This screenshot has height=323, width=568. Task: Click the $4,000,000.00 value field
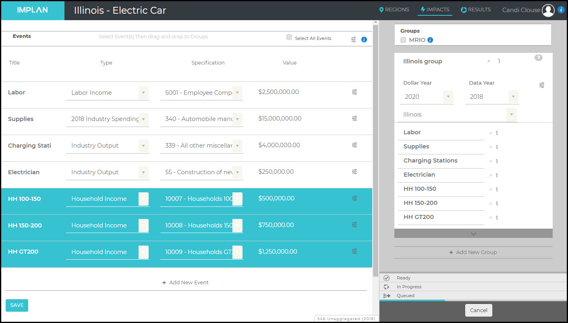click(x=279, y=145)
